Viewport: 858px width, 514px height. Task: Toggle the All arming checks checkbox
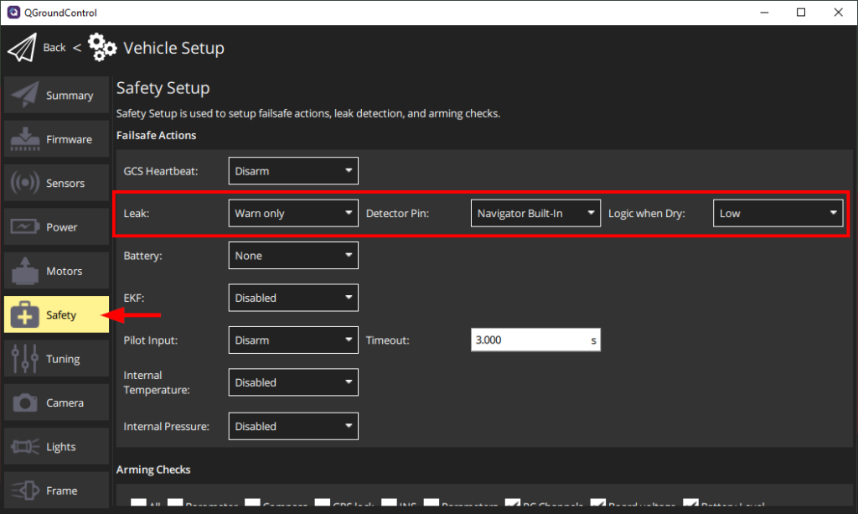pos(139,506)
